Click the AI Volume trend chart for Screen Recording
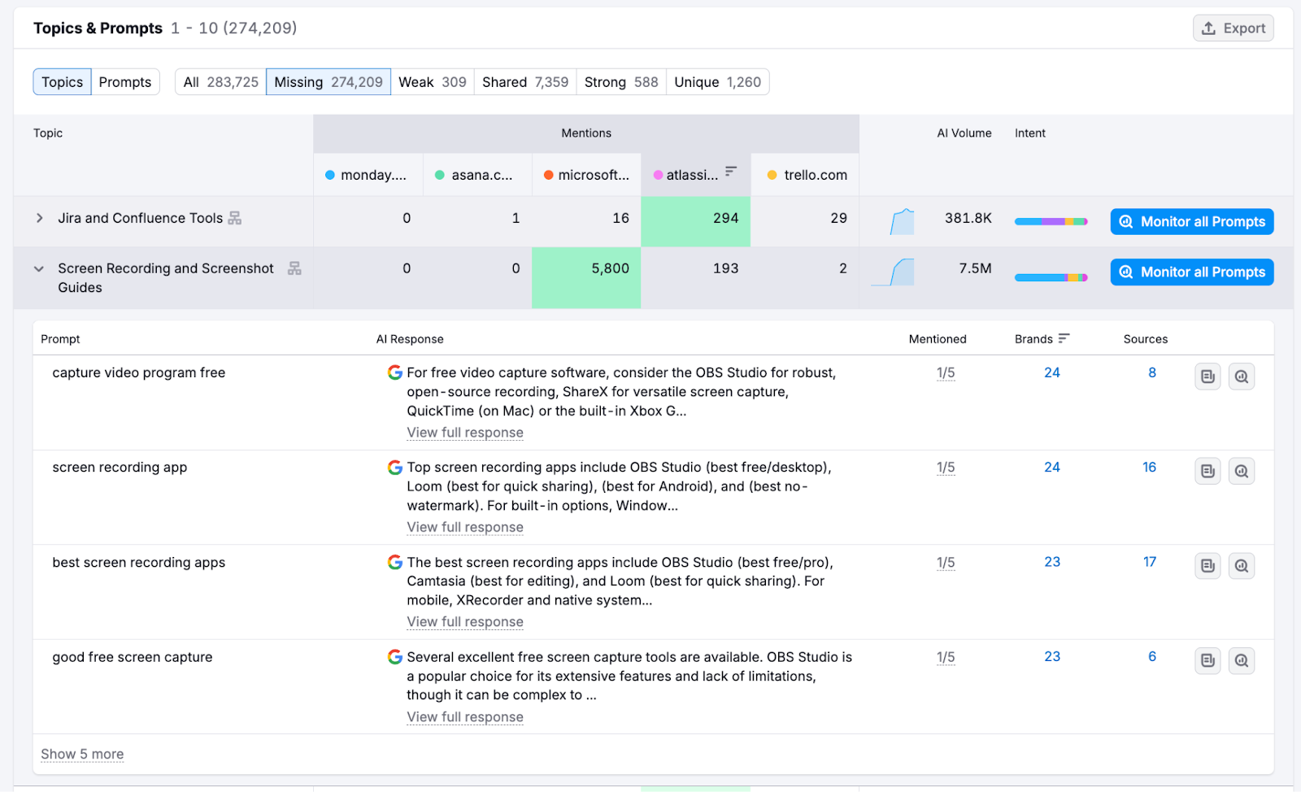The width and height of the screenshot is (1301, 792). (894, 272)
